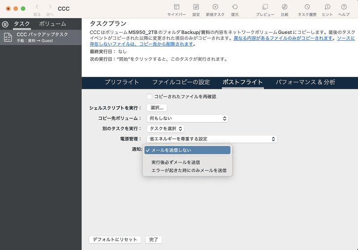Switch to ファイルコピーの設定 tab
Image resolution: width=358 pixels, height=250 pixels.
click(181, 82)
